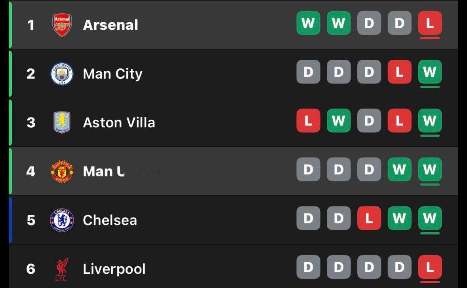Click position number 1 beside Arsenal
The image size is (467, 288).
(31, 25)
